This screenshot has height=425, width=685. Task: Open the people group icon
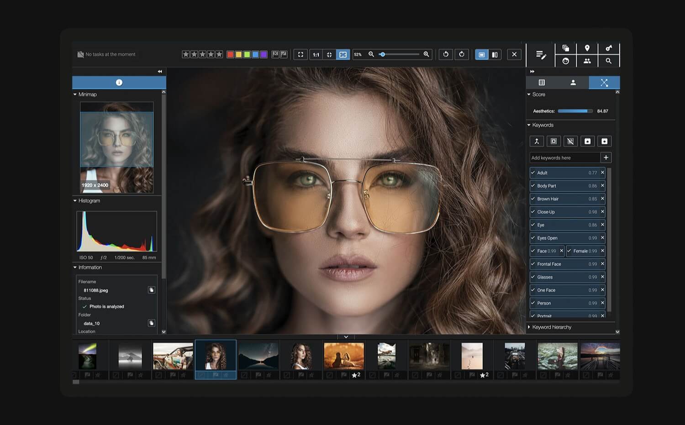point(587,61)
